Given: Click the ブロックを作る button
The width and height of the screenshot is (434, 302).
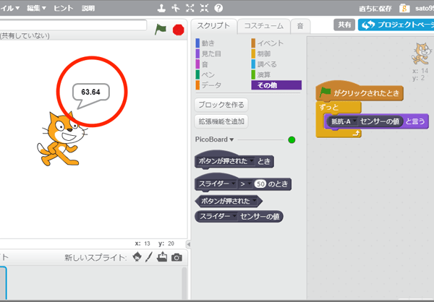Looking at the screenshot, I should [x=221, y=105].
